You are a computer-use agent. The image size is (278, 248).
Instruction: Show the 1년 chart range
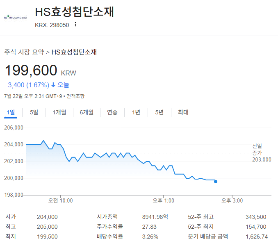pos(136,112)
